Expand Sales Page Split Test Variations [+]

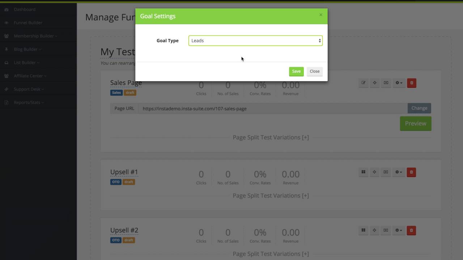tap(271, 137)
